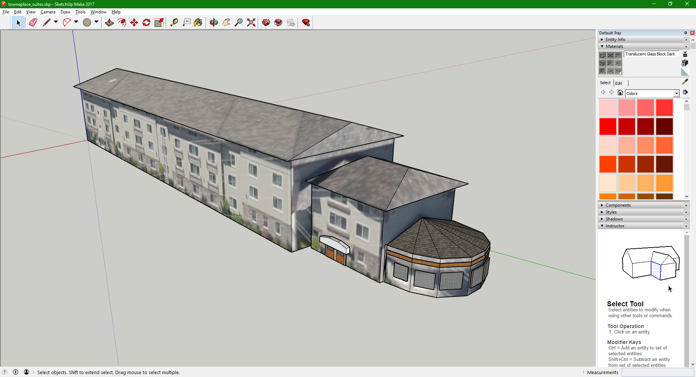Pick the bright red color swatch
The width and height of the screenshot is (696, 377).
click(x=608, y=127)
